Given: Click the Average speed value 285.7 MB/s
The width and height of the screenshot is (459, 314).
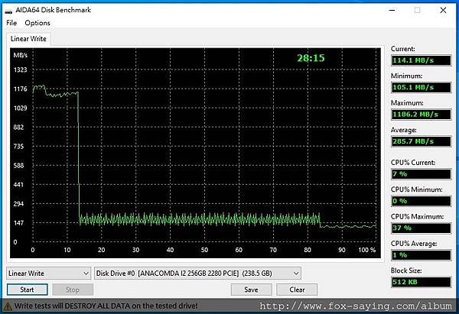Looking at the screenshot, I should [422, 141].
